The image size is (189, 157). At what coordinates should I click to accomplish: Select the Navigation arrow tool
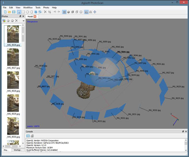click(x=19, y=12)
